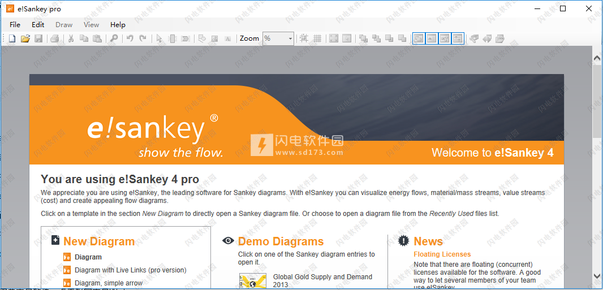Click the last toolbar export icon
Screen dimensions: 603x290
point(500,38)
